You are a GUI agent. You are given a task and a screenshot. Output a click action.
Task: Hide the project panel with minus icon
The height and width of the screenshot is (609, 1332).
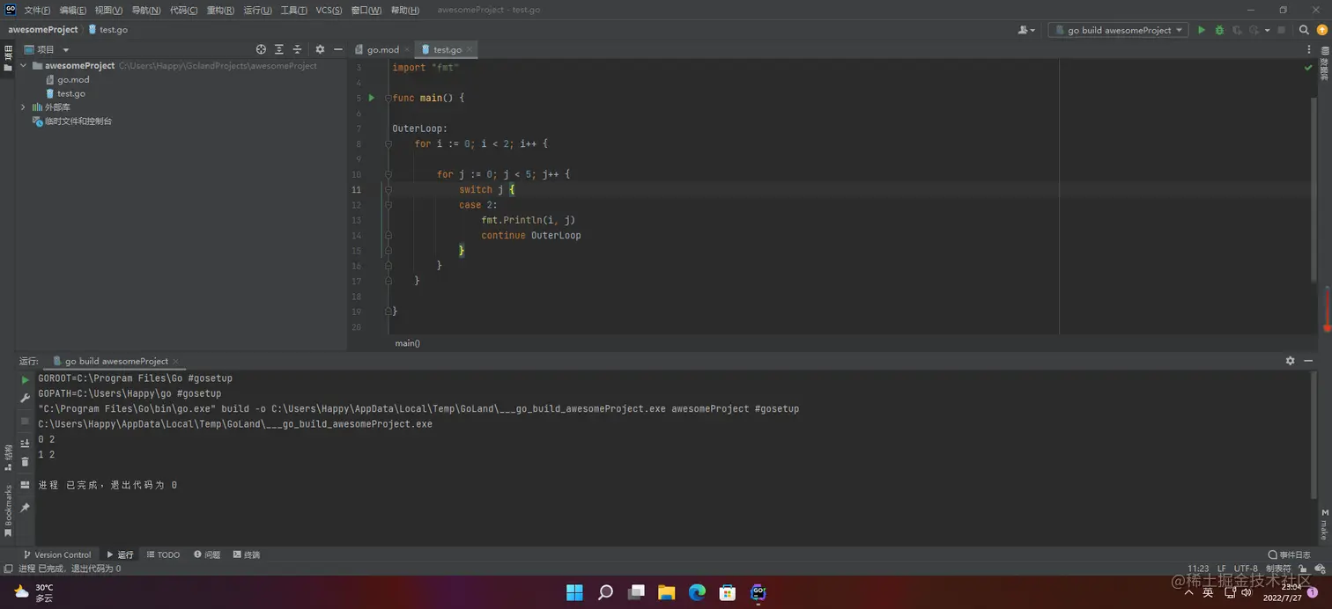coord(337,49)
